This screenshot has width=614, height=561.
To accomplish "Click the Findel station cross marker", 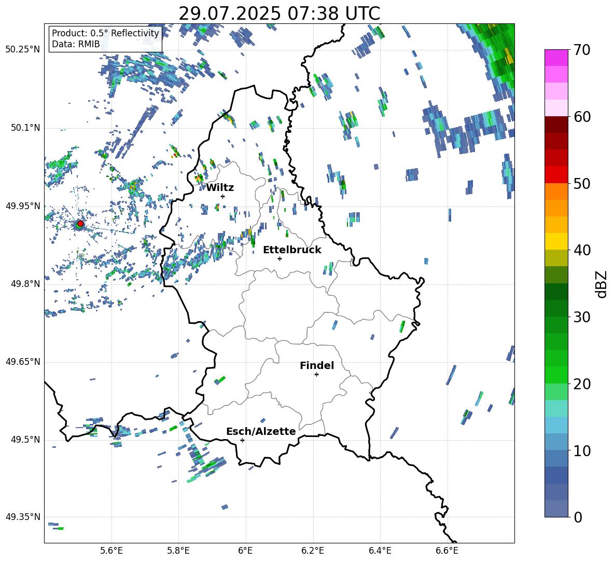I will (x=316, y=375).
